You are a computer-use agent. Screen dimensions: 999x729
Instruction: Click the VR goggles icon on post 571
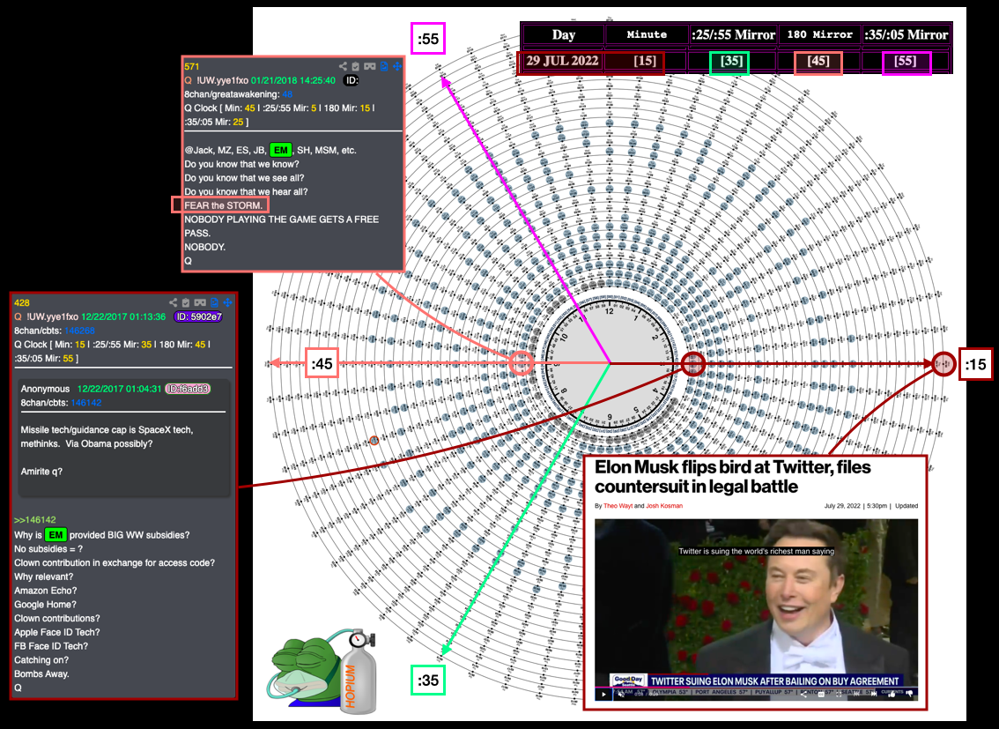370,66
